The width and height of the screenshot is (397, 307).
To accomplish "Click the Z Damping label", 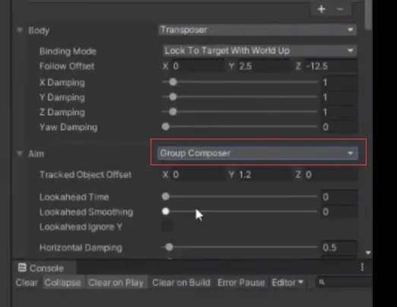I will (x=62, y=112).
